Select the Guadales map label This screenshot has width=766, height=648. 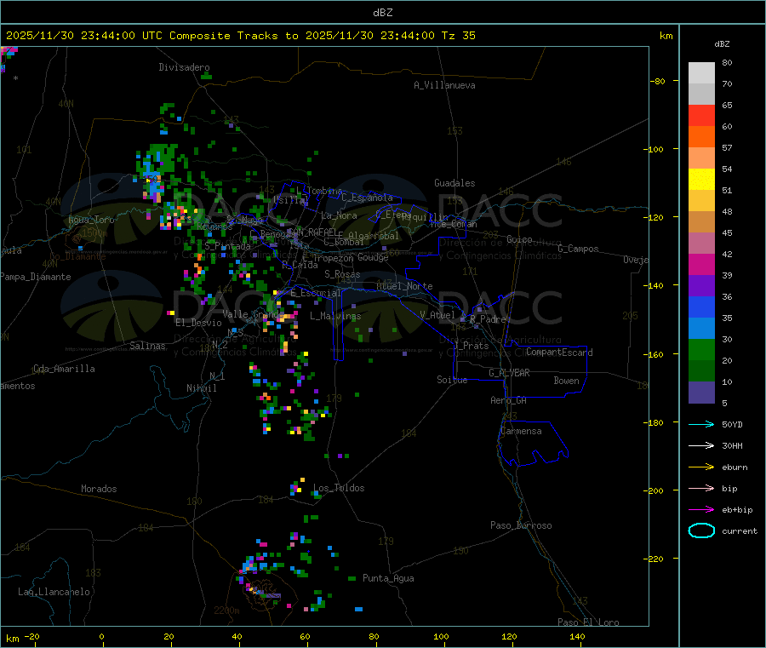(454, 183)
